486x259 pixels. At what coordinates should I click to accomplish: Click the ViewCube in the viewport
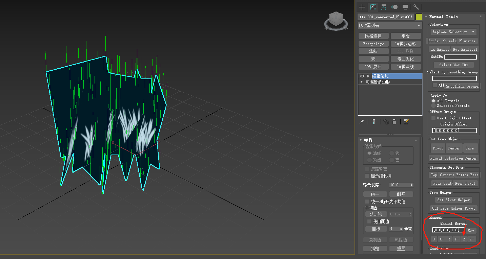pyautogui.click(x=336, y=20)
